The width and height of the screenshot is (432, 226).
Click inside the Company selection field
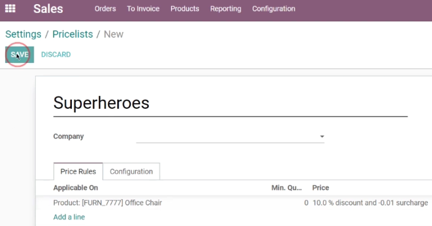pos(230,136)
